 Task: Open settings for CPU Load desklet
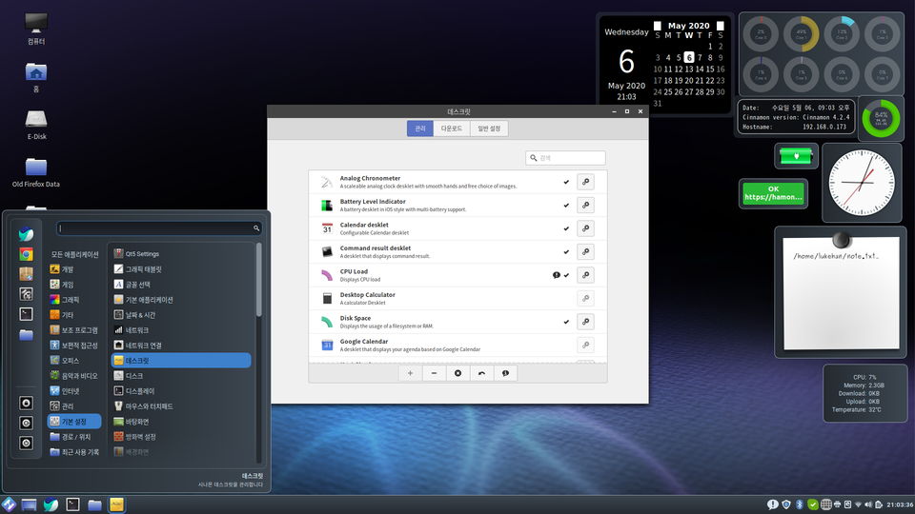(x=585, y=275)
